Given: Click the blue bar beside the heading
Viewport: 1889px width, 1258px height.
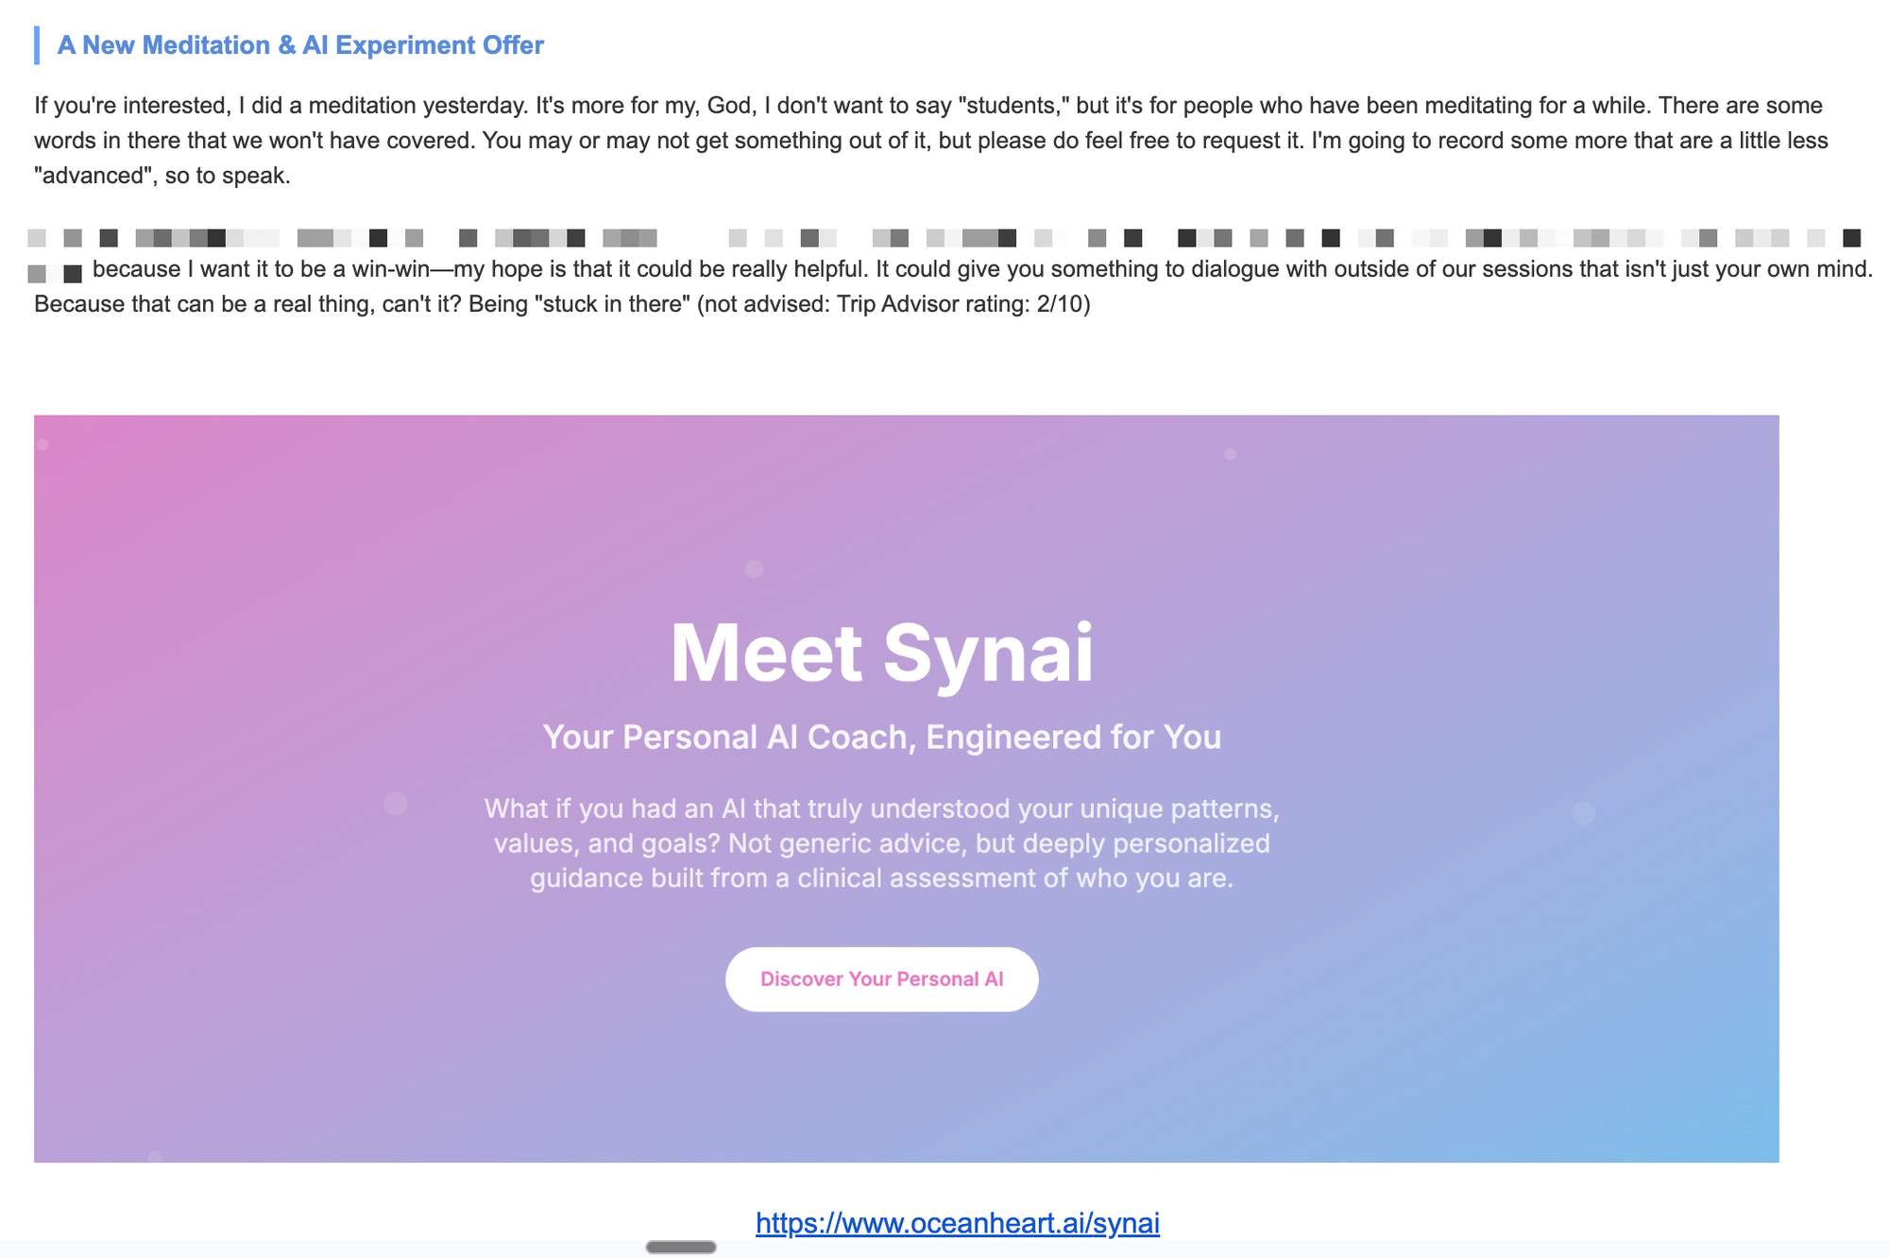Looking at the screenshot, I should coord(37,45).
